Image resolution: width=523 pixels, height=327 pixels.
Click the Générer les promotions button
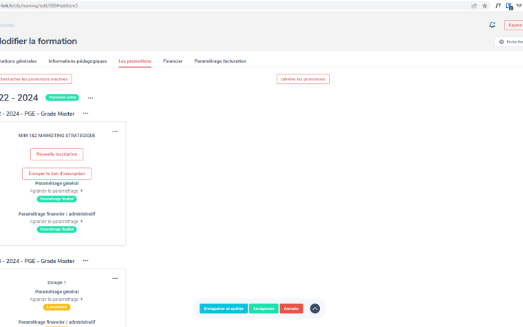pyautogui.click(x=303, y=79)
